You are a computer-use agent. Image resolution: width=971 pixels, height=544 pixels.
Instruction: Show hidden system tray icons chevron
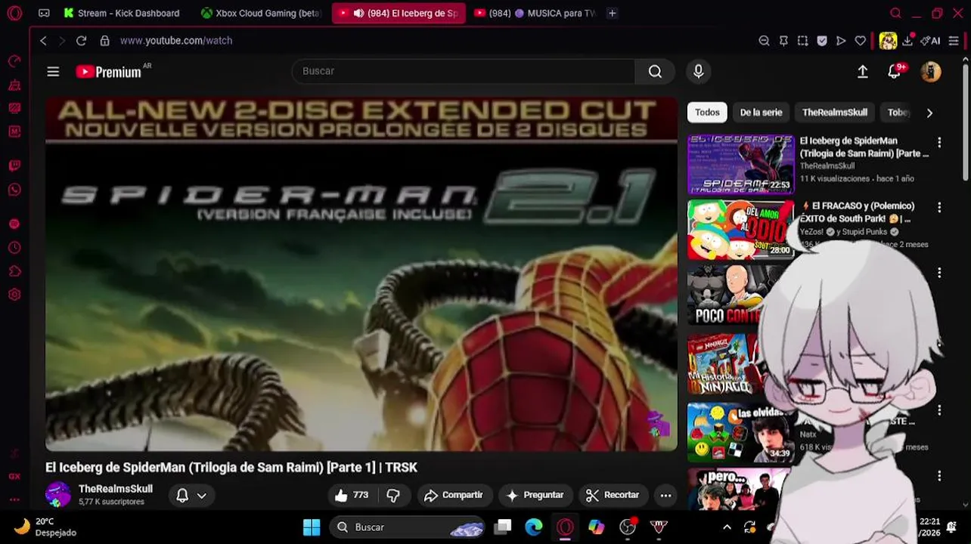pyautogui.click(x=727, y=527)
